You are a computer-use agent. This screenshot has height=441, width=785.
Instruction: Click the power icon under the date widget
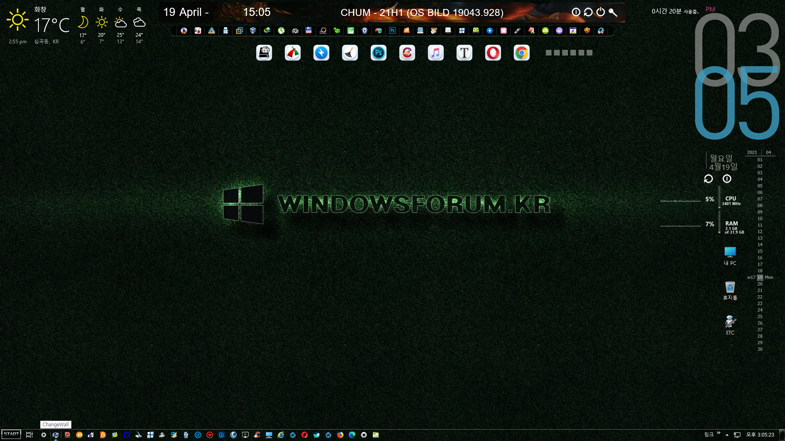[x=727, y=178]
